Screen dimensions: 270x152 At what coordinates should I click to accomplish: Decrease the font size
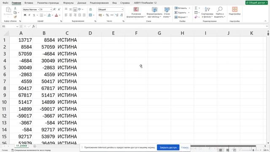[x=59, y=9]
